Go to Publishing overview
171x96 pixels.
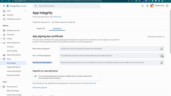coord(14,19)
